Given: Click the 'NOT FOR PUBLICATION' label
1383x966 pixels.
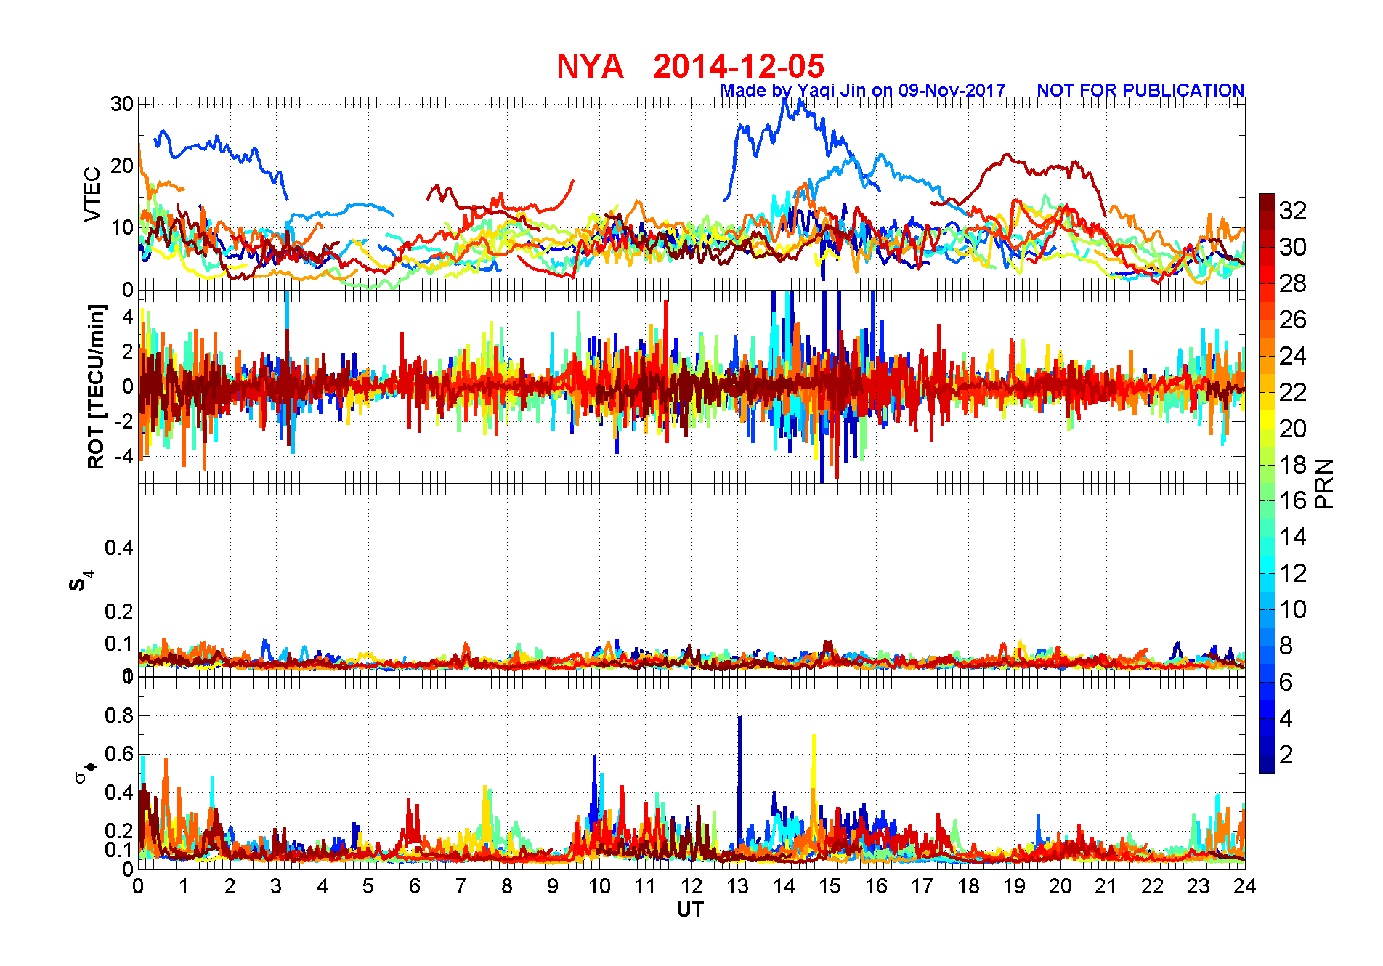Looking at the screenshot, I should coord(1140,90).
